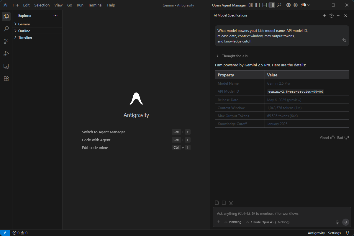This screenshot has height=236, width=354.
Task: Click the gemini-2.5-pro-preview-05-06 code value
Action: (296, 92)
